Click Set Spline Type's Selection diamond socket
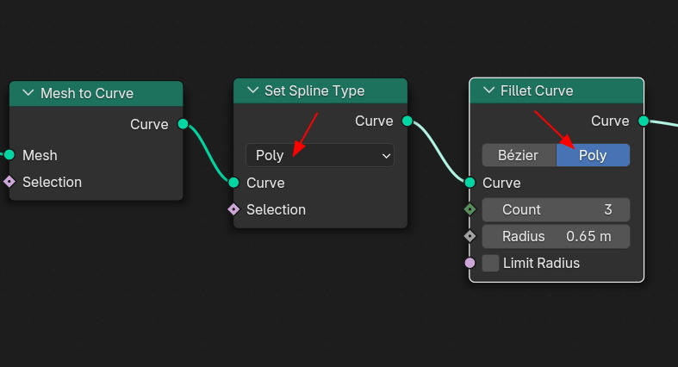Viewport: 678px width, 367px height. point(233,209)
